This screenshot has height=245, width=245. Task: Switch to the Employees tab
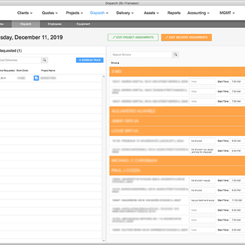pos(55,24)
